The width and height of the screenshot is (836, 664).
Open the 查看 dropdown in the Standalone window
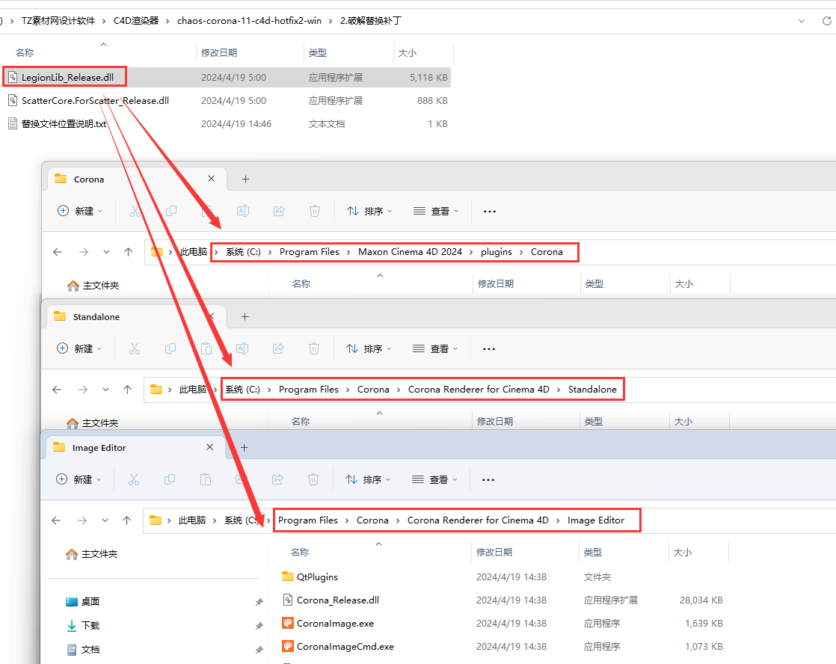436,348
